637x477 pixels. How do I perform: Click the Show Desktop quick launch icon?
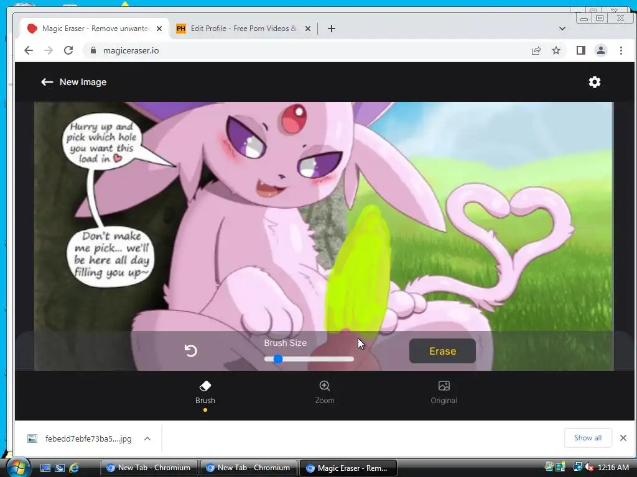point(45,468)
